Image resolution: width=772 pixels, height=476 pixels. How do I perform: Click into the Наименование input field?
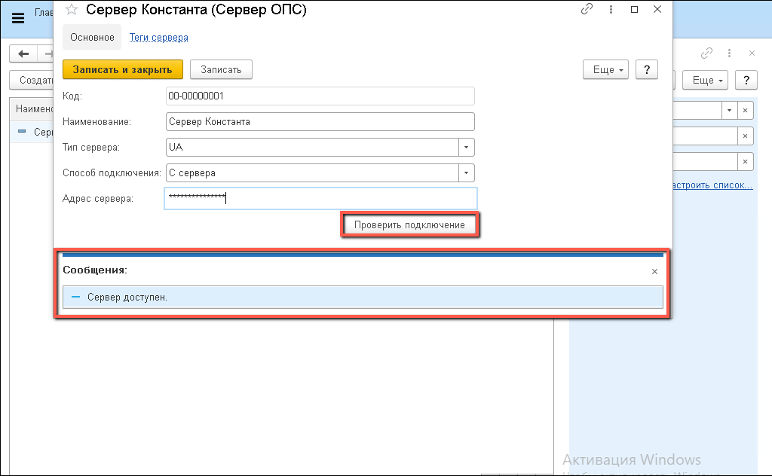[319, 121]
